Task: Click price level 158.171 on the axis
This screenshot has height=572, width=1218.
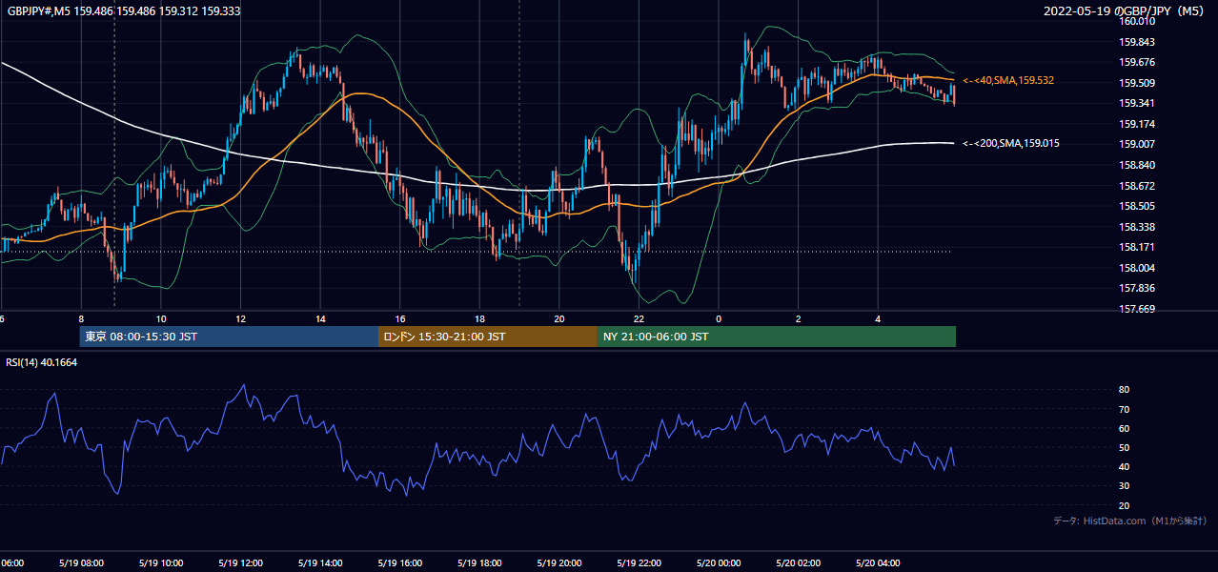Action: pyautogui.click(x=1138, y=248)
